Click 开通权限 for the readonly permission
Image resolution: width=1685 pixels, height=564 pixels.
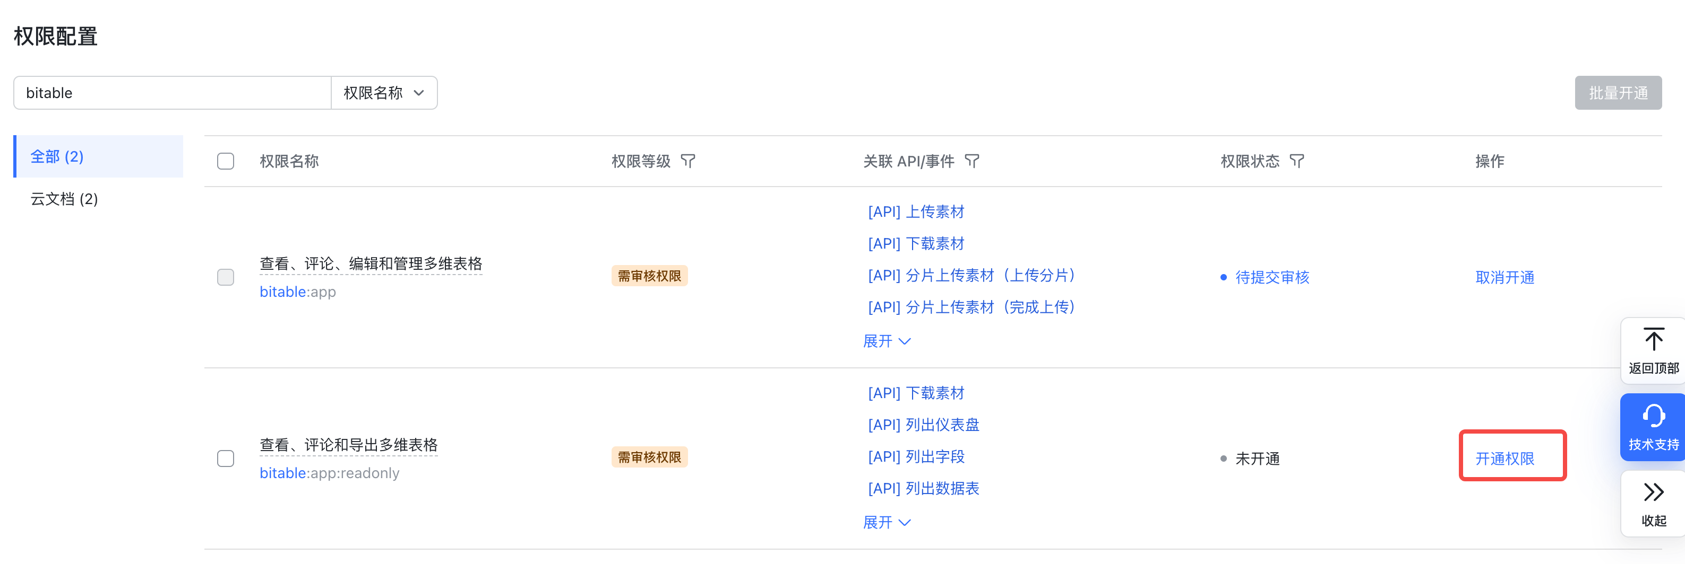pos(1505,459)
